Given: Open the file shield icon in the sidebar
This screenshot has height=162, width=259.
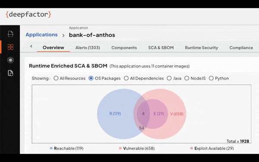Looking at the screenshot, I should pos(10,73).
